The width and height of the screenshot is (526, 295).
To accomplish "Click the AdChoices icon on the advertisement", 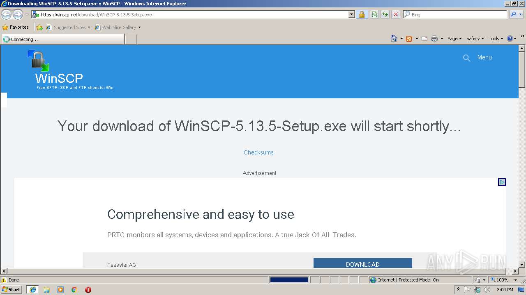I will pyautogui.click(x=502, y=182).
